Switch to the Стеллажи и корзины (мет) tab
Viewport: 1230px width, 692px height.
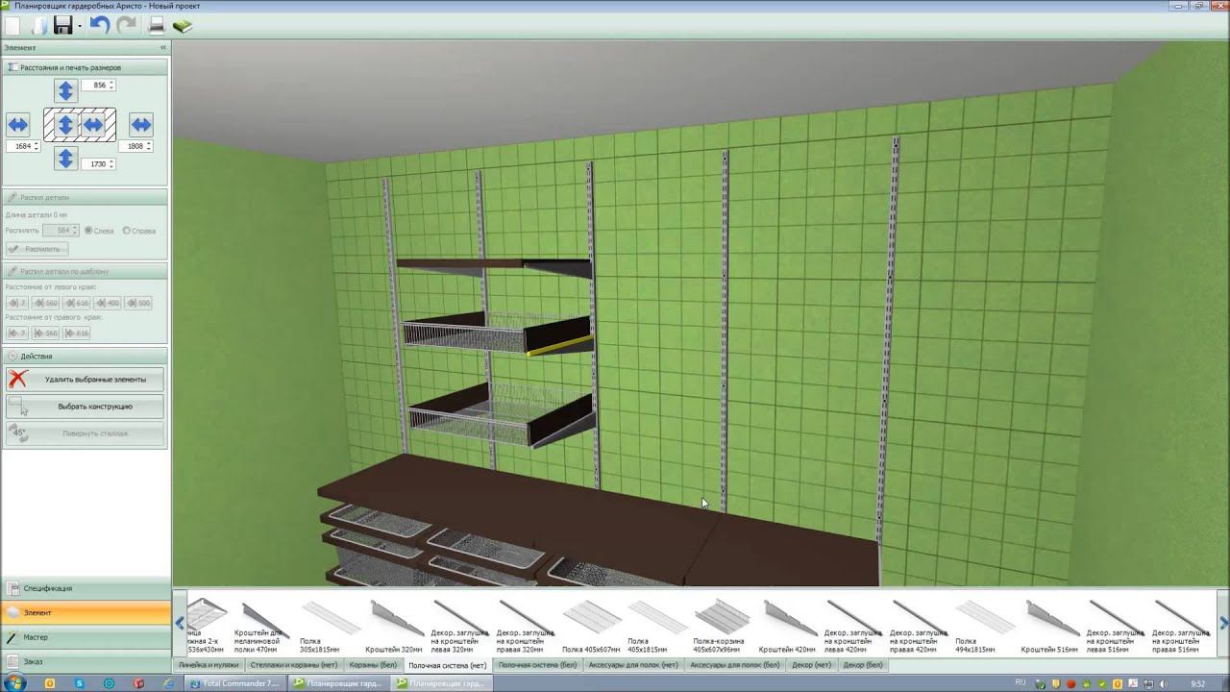(293, 665)
